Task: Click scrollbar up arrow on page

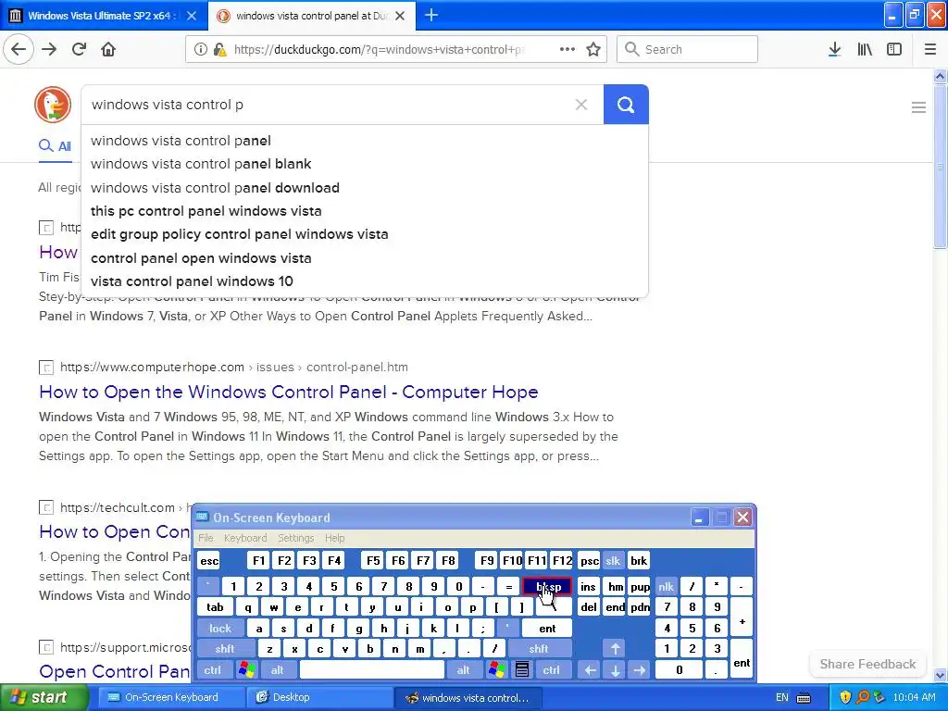Action: coord(941,76)
